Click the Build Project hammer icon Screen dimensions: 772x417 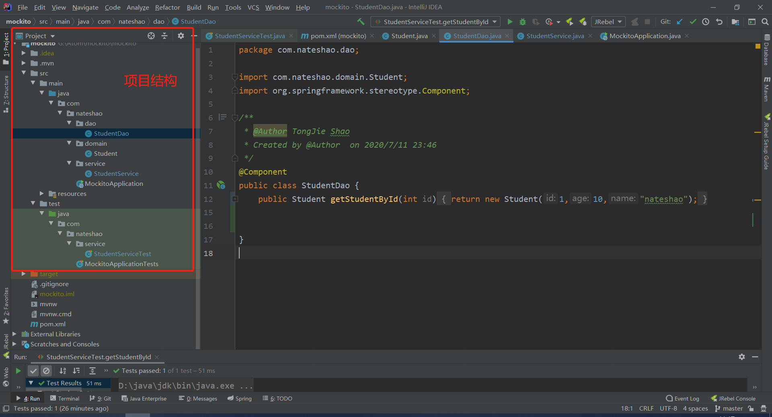point(361,22)
